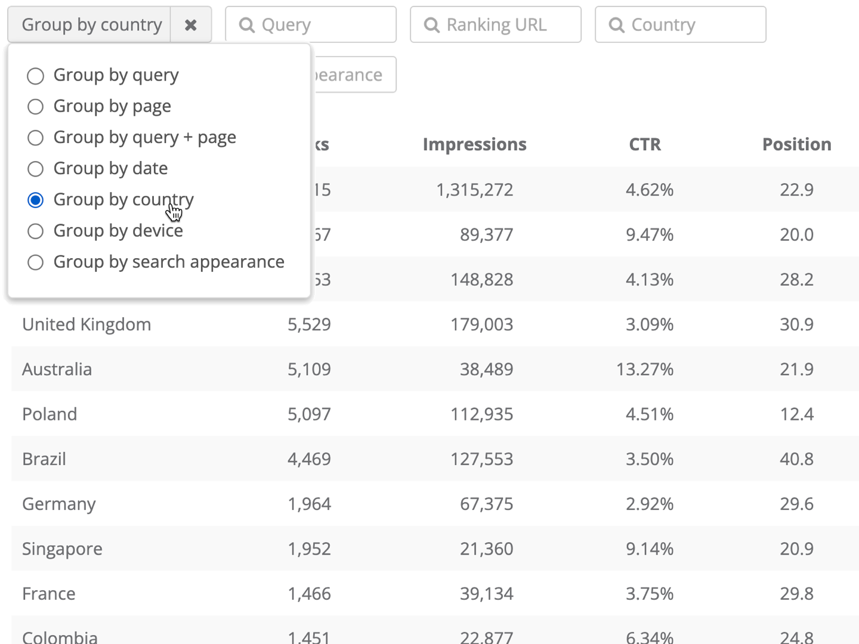Screen dimensions: 859x644
Task: Click the 1,964 clicks value for Germany
Action: (309, 504)
